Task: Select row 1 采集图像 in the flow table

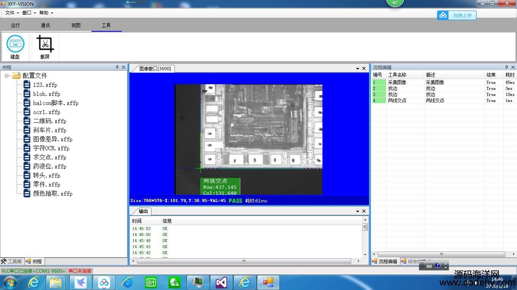Action: pos(444,82)
